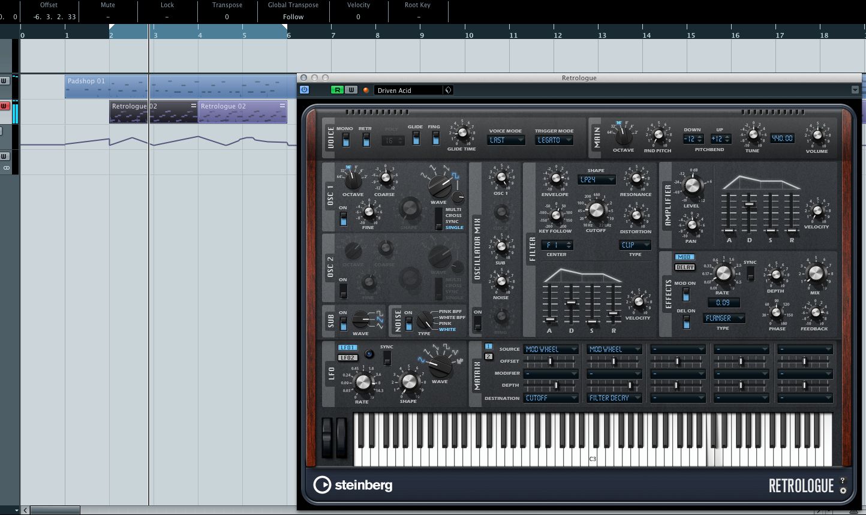
Task: Toggle the Noise On switch
Action: [x=408, y=324]
